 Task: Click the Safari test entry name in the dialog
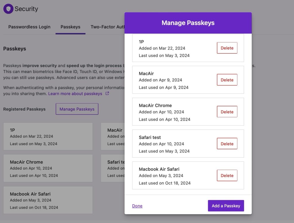point(150,137)
